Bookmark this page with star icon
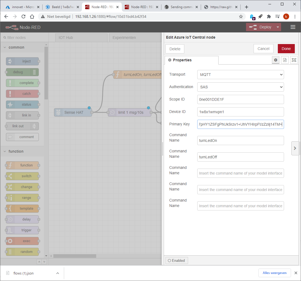This screenshot has height=281, width=301. pyautogui.click(x=241, y=16)
